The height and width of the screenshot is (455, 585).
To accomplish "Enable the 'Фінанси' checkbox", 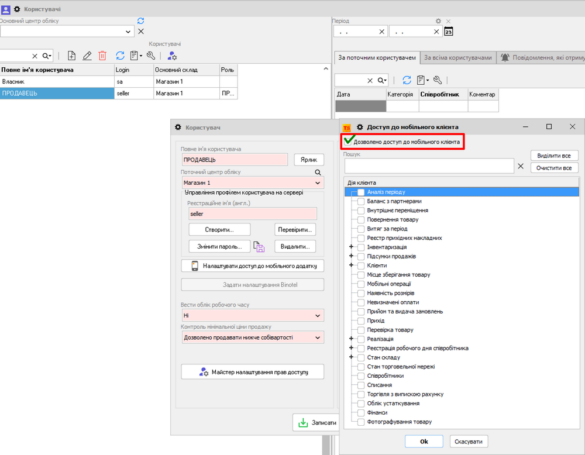I will coord(361,413).
